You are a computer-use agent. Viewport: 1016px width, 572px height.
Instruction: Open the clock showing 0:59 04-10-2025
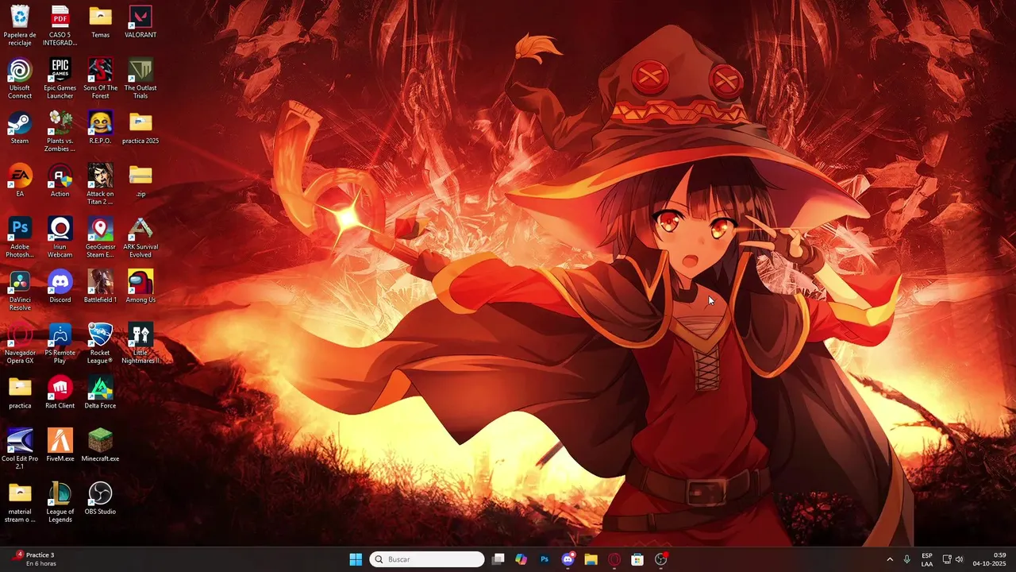point(990,559)
